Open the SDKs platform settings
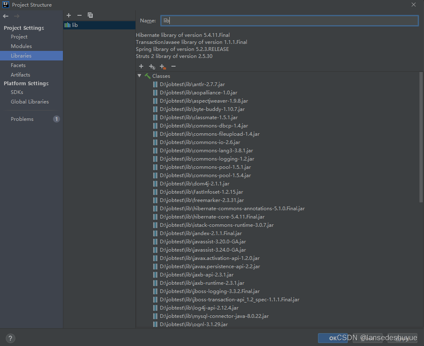 point(17,92)
